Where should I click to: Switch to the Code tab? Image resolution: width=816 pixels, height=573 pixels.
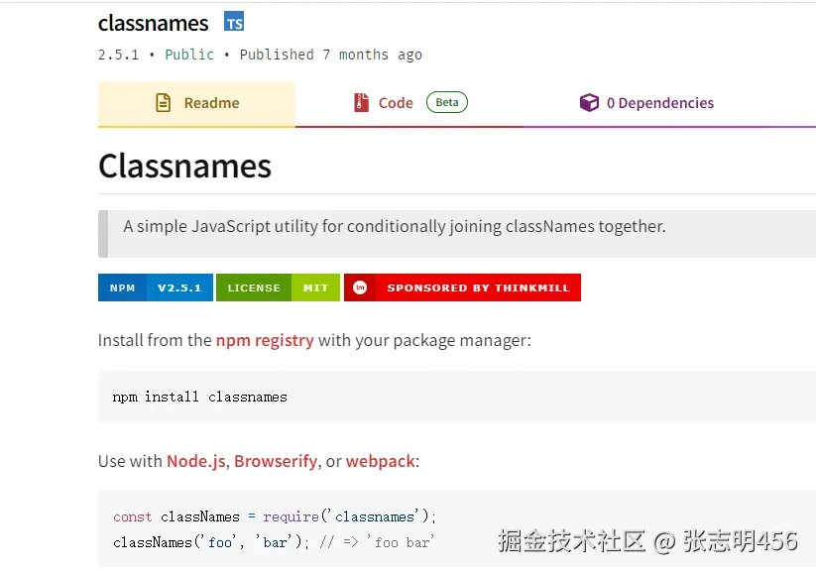tap(409, 103)
